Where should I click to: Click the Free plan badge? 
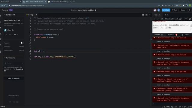pyautogui.click(x=11, y=10)
